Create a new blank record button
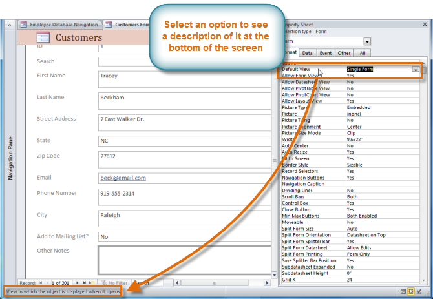Screen dimensions: 433x299 point(92,283)
